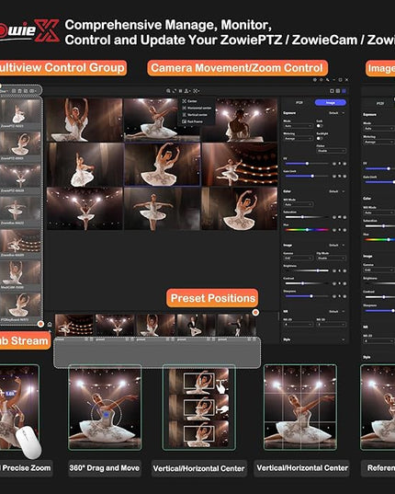Viewport: 395px width, 494px height.
Task: Click the trash icon in the camera list toolbar
Action: click(x=19, y=91)
